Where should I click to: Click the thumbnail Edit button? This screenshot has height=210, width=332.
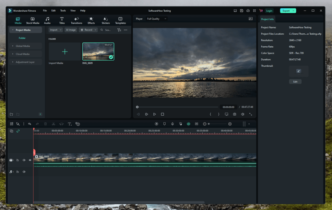(x=295, y=82)
